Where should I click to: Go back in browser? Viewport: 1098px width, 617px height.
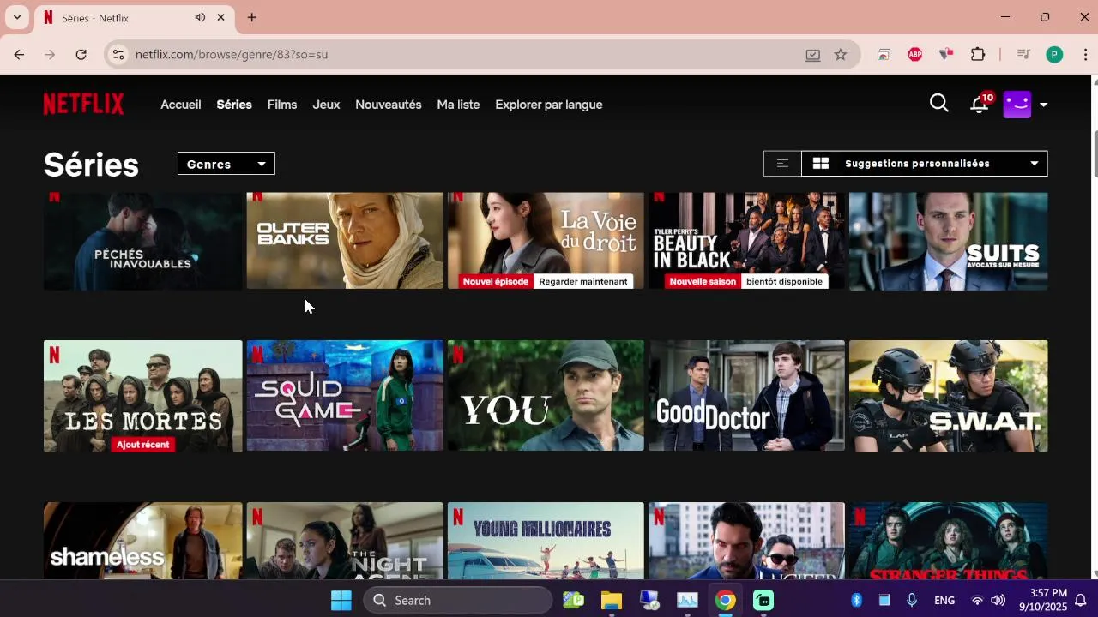(x=19, y=54)
